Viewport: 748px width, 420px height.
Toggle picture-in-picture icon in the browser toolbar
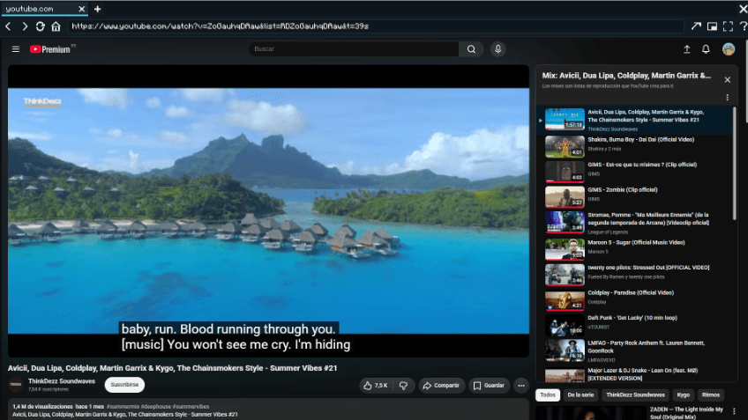click(712, 26)
